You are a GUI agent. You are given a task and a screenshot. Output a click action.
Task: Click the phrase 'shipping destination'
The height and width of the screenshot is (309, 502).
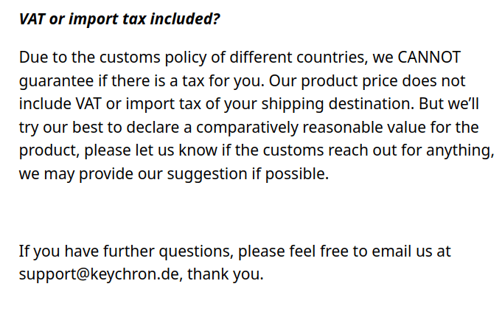[x=338, y=104]
